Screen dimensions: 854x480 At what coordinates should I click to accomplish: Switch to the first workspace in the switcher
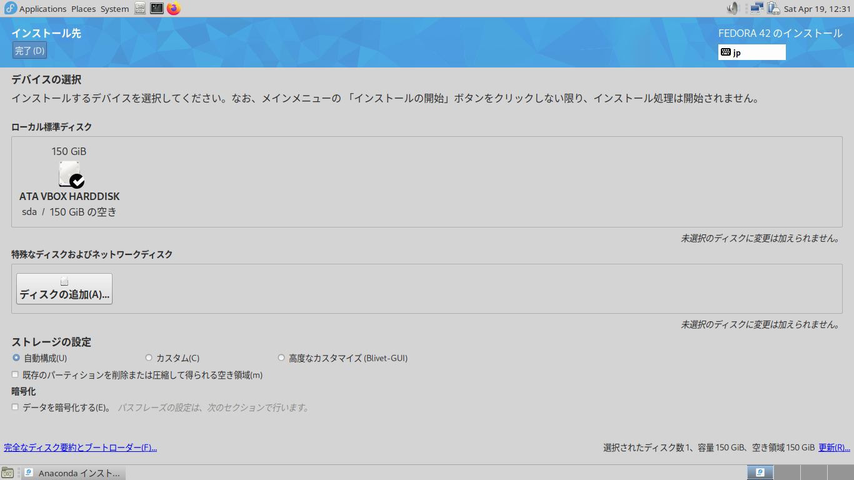click(760, 472)
